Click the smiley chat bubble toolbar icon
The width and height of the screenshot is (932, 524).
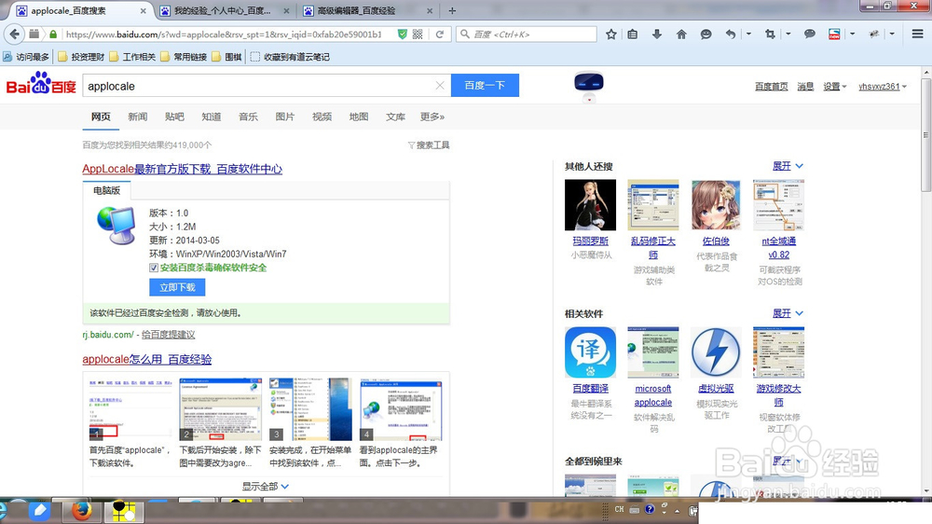[706, 34]
